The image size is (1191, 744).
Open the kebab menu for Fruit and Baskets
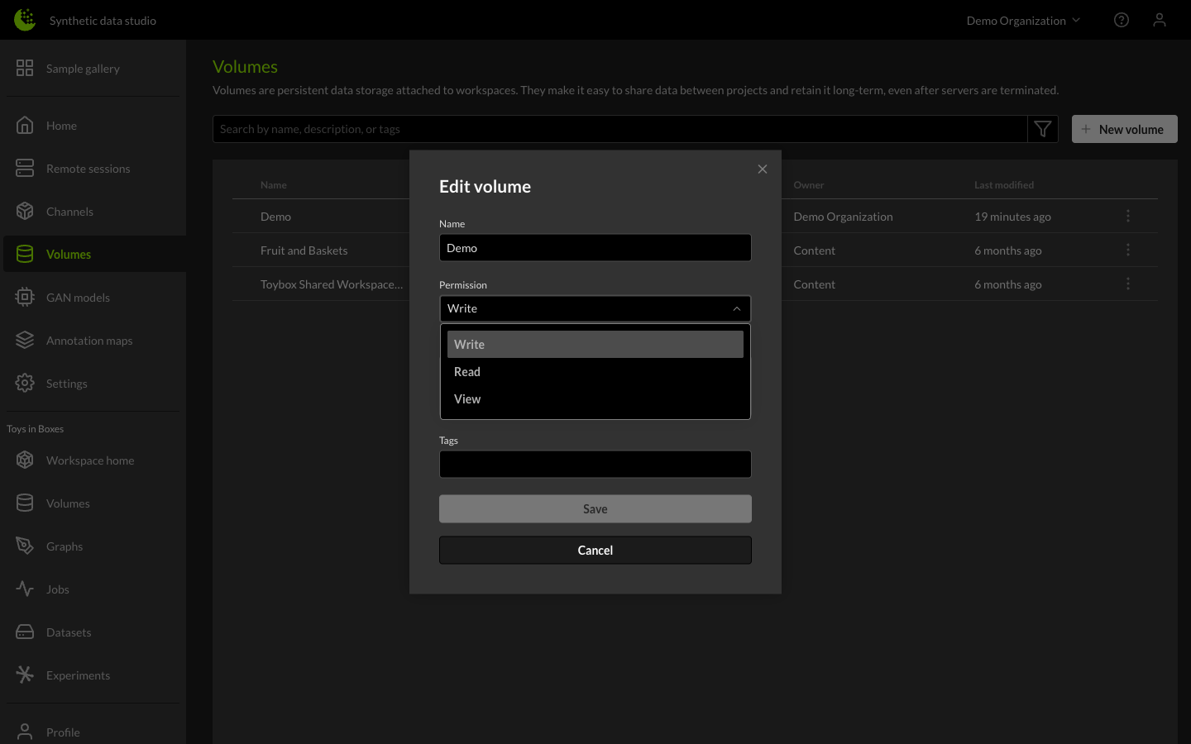click(1128, 250)
